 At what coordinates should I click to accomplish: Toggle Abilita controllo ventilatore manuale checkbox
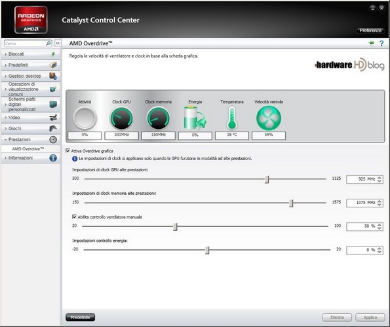(74, 216)
